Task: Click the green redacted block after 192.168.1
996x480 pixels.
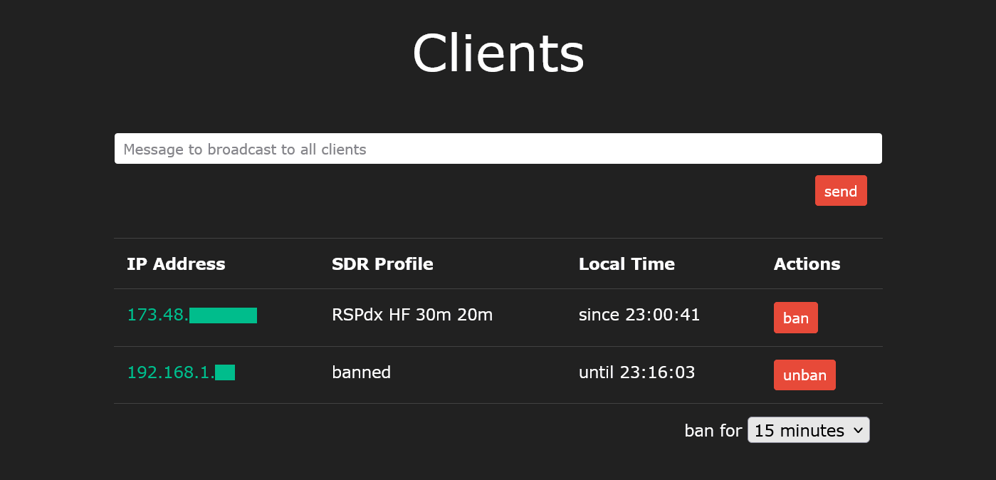Action: coord(225,372)
